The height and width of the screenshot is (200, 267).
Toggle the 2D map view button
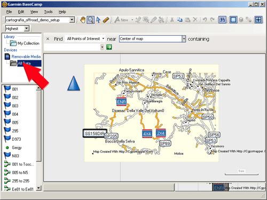[x=233, y=20]
